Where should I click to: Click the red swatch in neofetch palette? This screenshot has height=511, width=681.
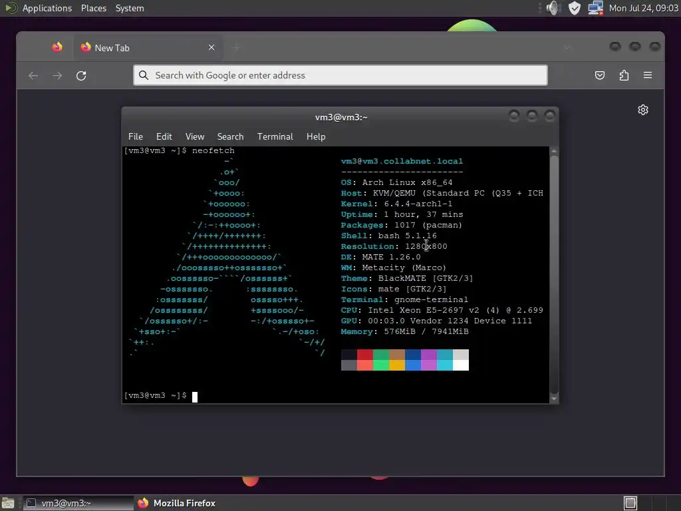[365, 355]
